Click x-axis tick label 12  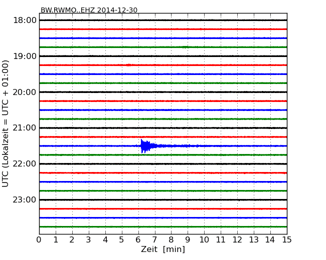click(x=237, y=239)
